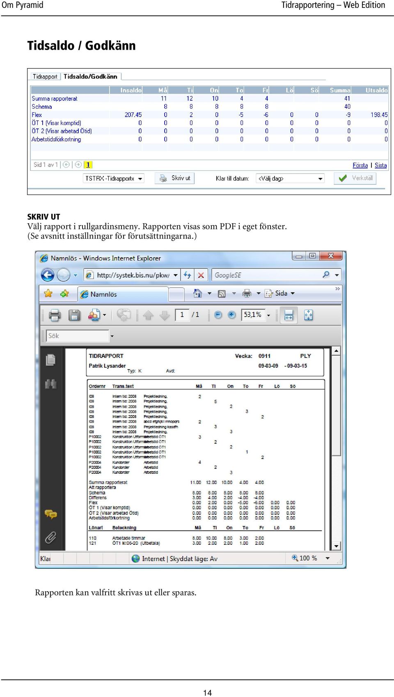Image resolution: width=394 pixels, height=697 pixels.
Task: Open a new blank browser tab
Action: [176, 294]
